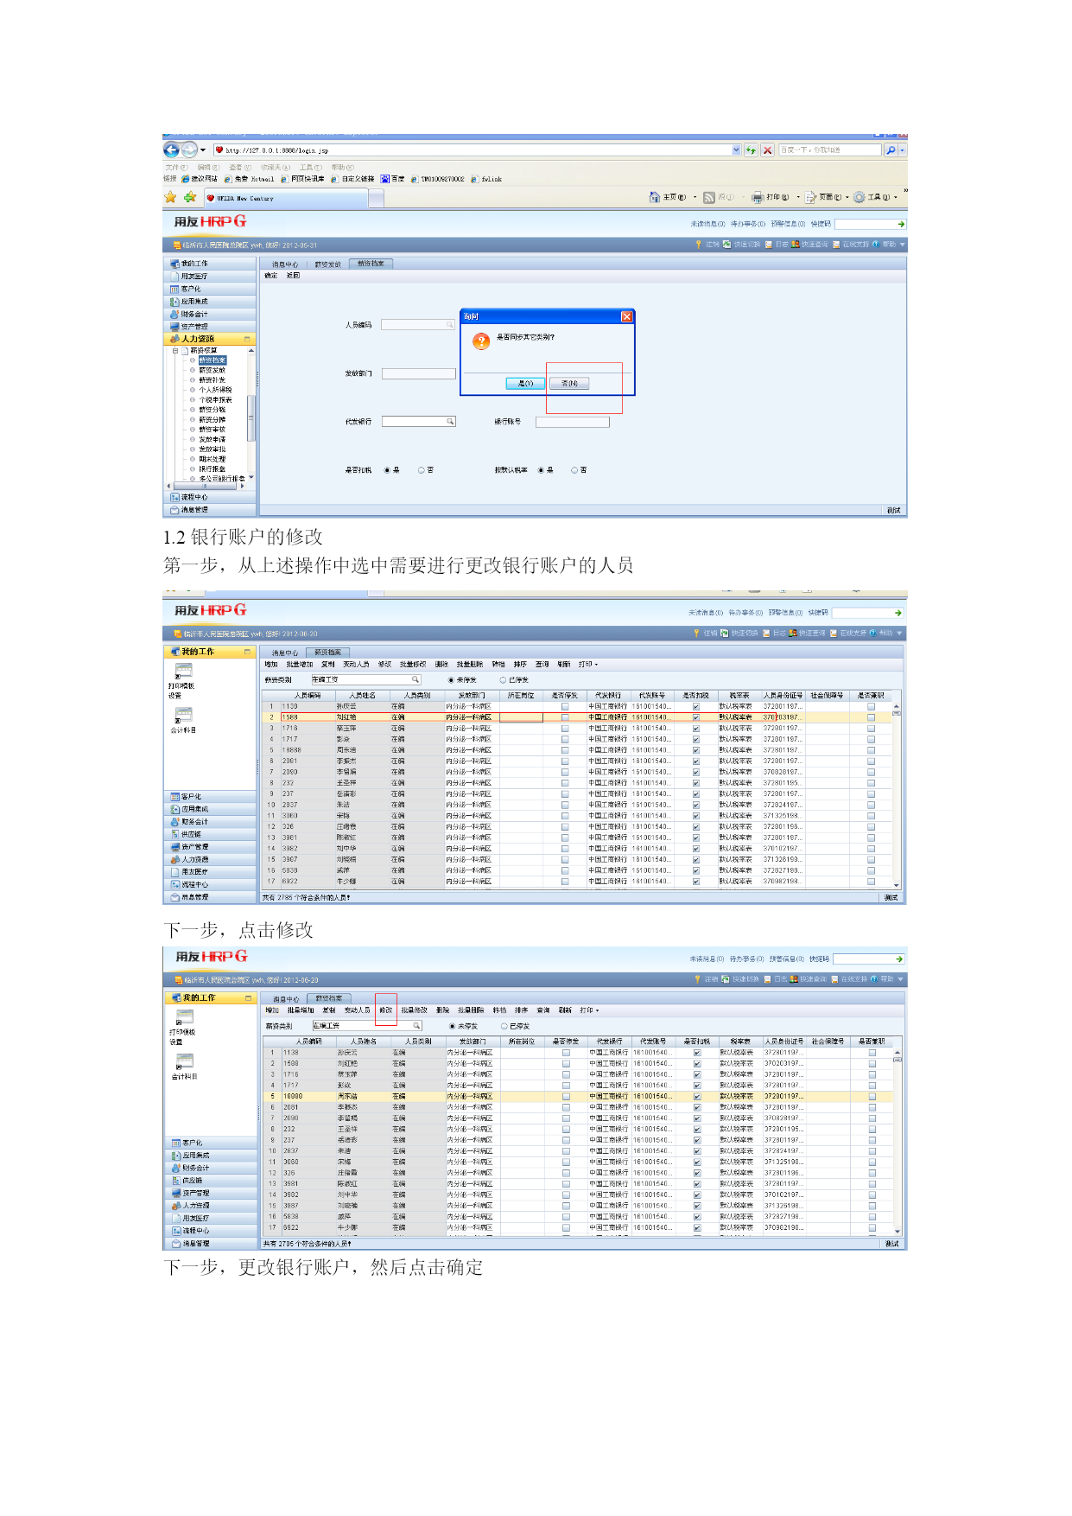
Task: Click the printer icon in browser toolbar
Action: pyautogui.click(x=758, y=198)
